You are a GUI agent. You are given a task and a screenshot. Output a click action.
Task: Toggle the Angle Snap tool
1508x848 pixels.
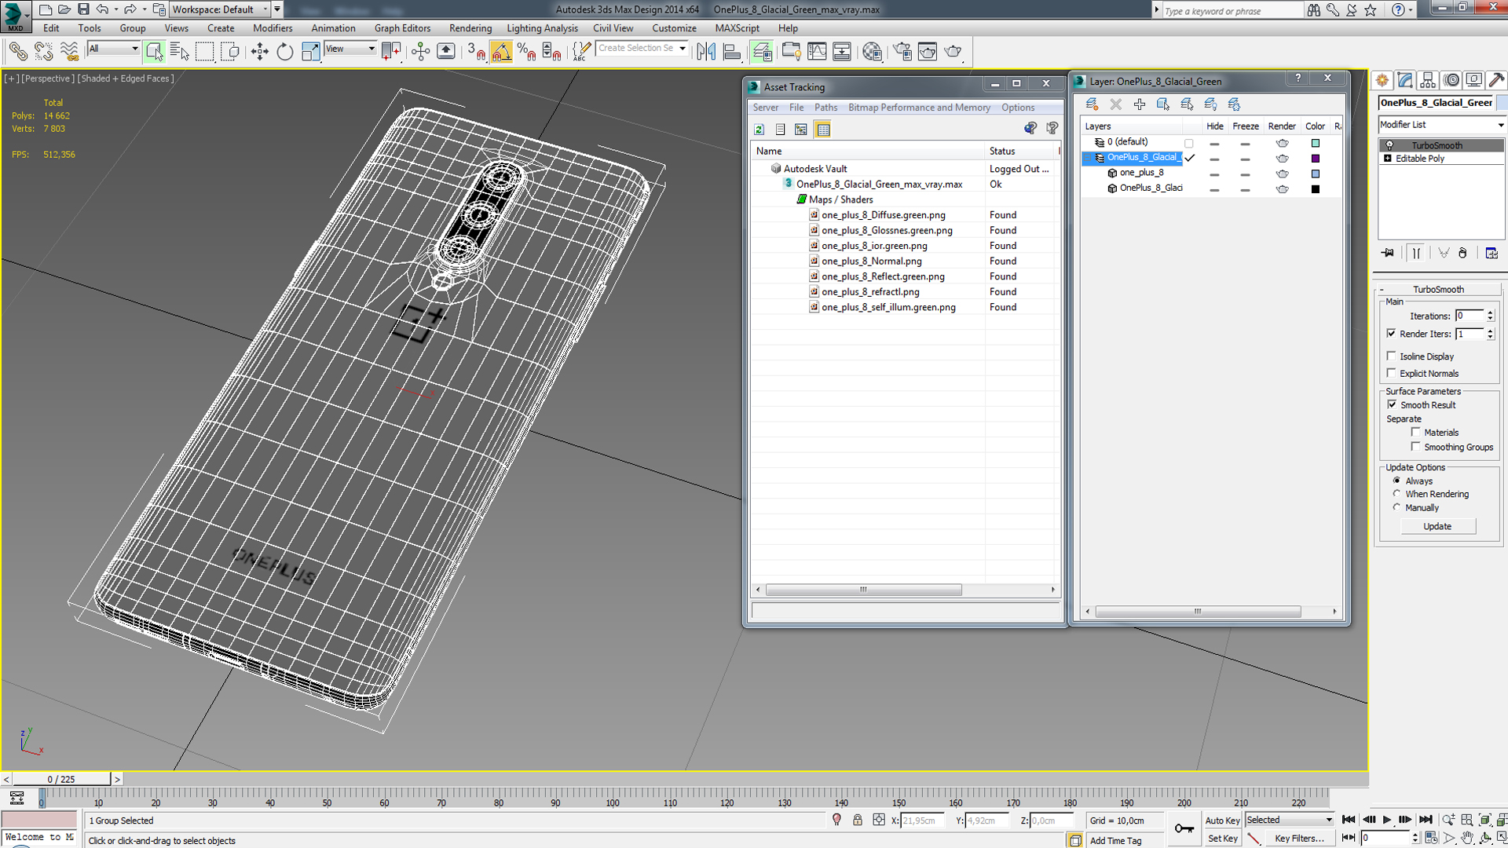pos(501,52)
